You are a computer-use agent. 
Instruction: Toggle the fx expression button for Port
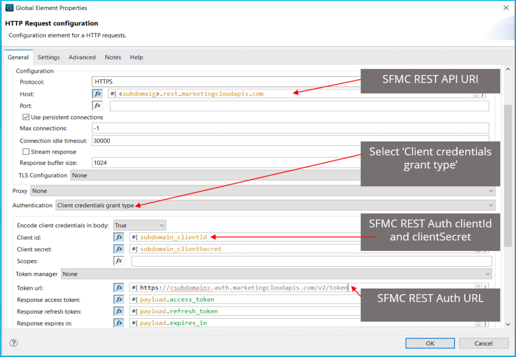(97, 106)
